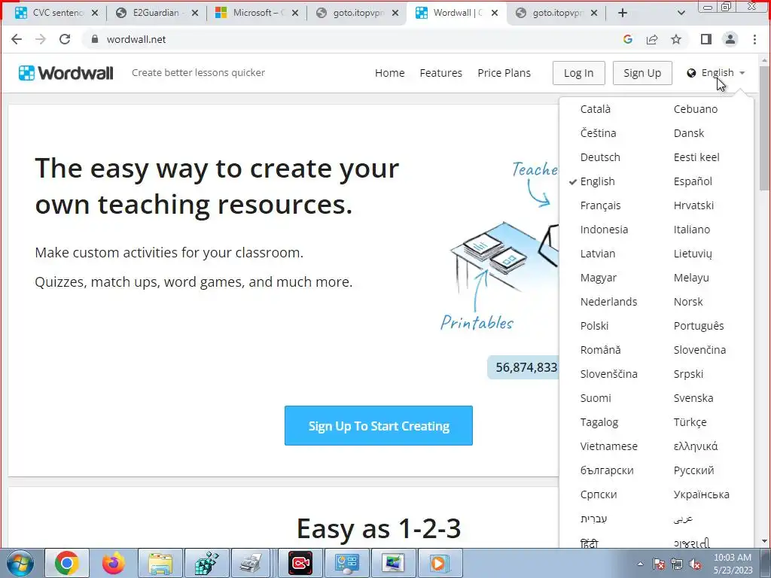
Task: Switch to the first goto.itopvpn tab
Action: tap(357, 14)
